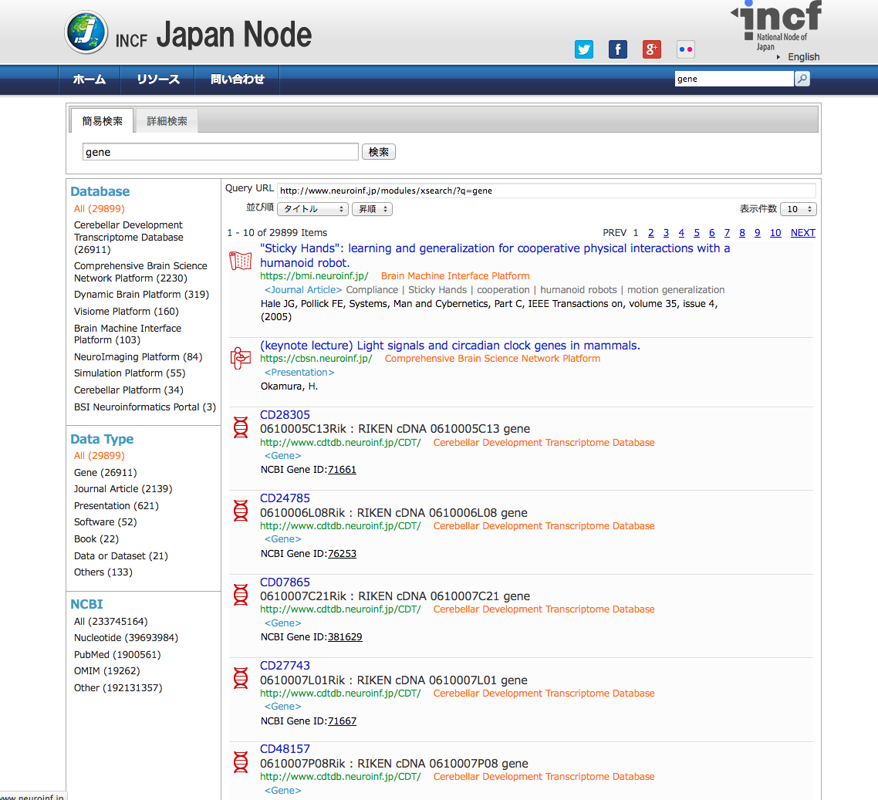Switch language to English
This screenshot has width=878, height=800.
(x=803, y=57)
